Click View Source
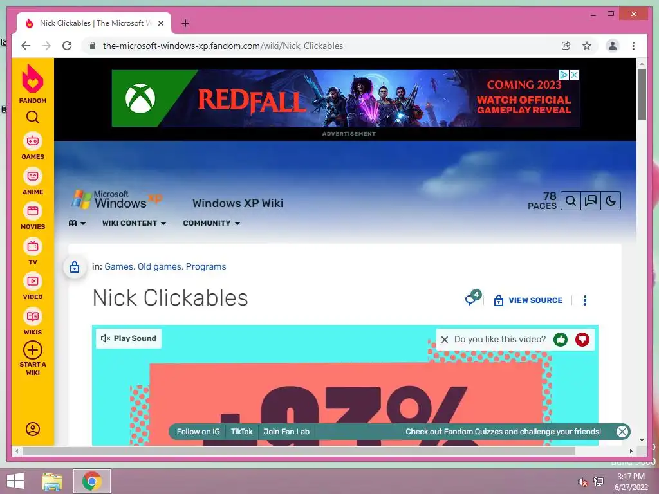Image resolution: width=659 pixels, height=494 pixels. coord(528,300)
